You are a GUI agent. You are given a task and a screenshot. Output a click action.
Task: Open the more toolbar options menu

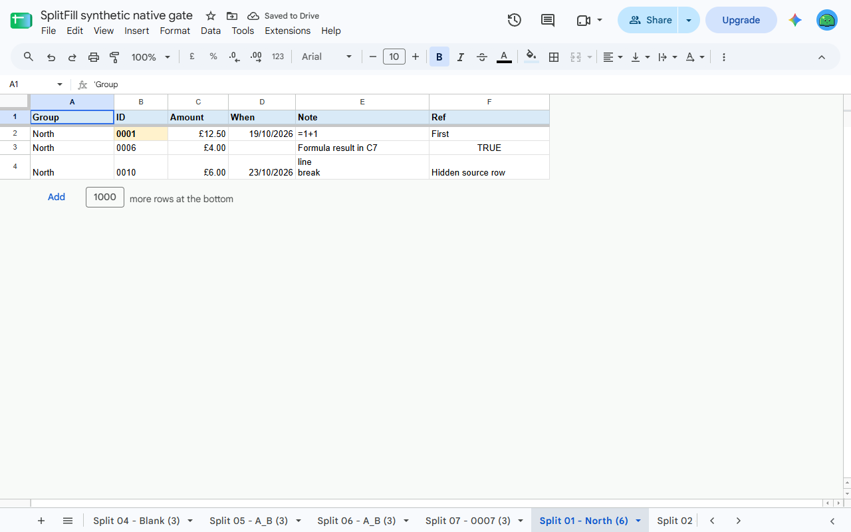click(x=724, y=57)
